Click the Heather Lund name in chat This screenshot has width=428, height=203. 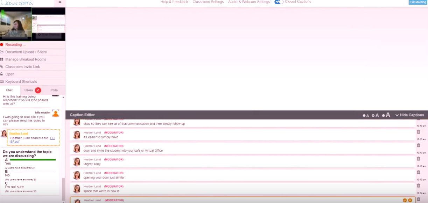click(19, 133)
